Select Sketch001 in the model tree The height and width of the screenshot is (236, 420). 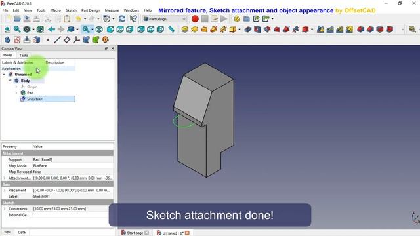coord(35,99)
